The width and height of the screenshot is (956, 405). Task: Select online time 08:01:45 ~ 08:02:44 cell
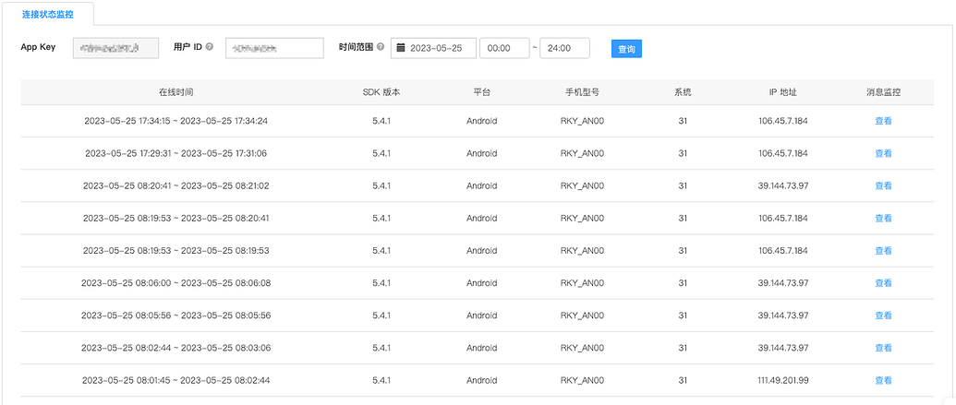pos(176,380)
